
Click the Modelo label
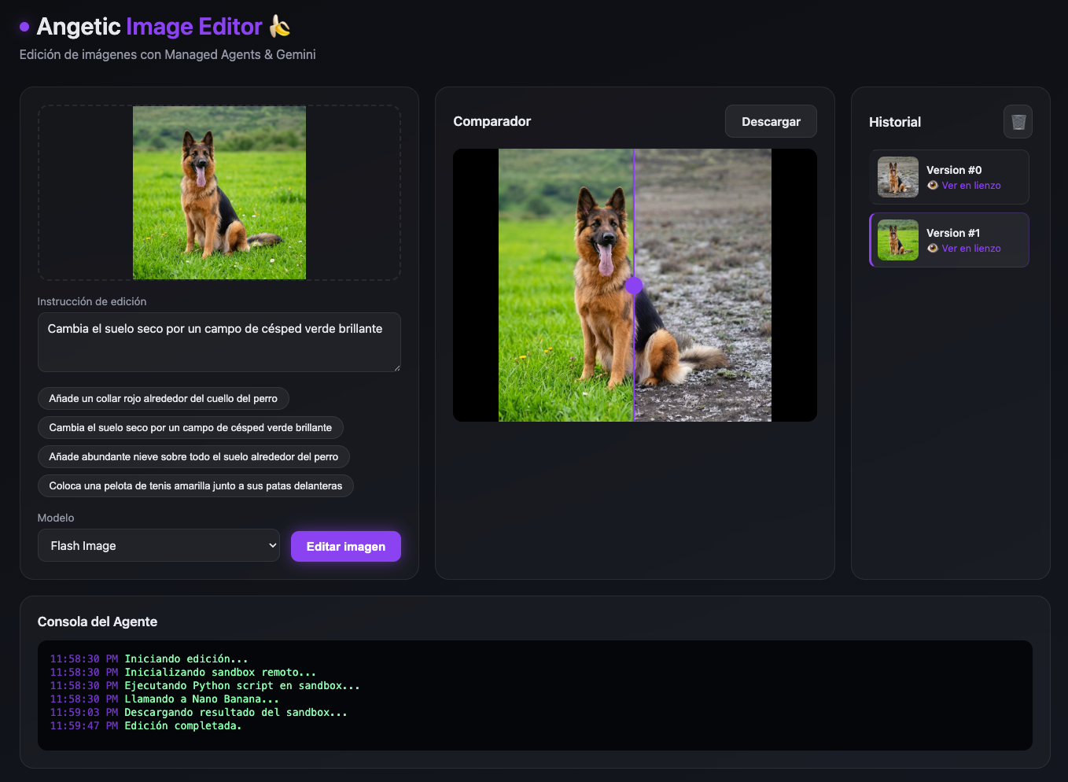click(56, 518)
